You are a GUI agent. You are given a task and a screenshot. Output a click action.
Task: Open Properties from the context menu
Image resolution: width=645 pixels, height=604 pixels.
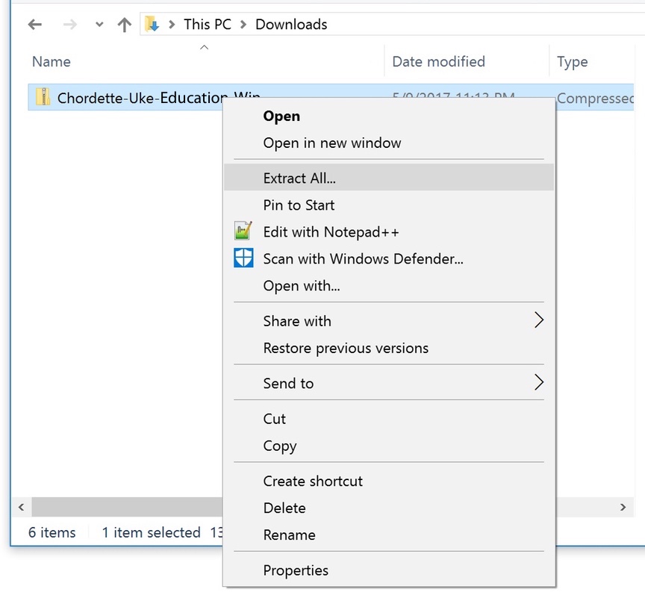296,570
